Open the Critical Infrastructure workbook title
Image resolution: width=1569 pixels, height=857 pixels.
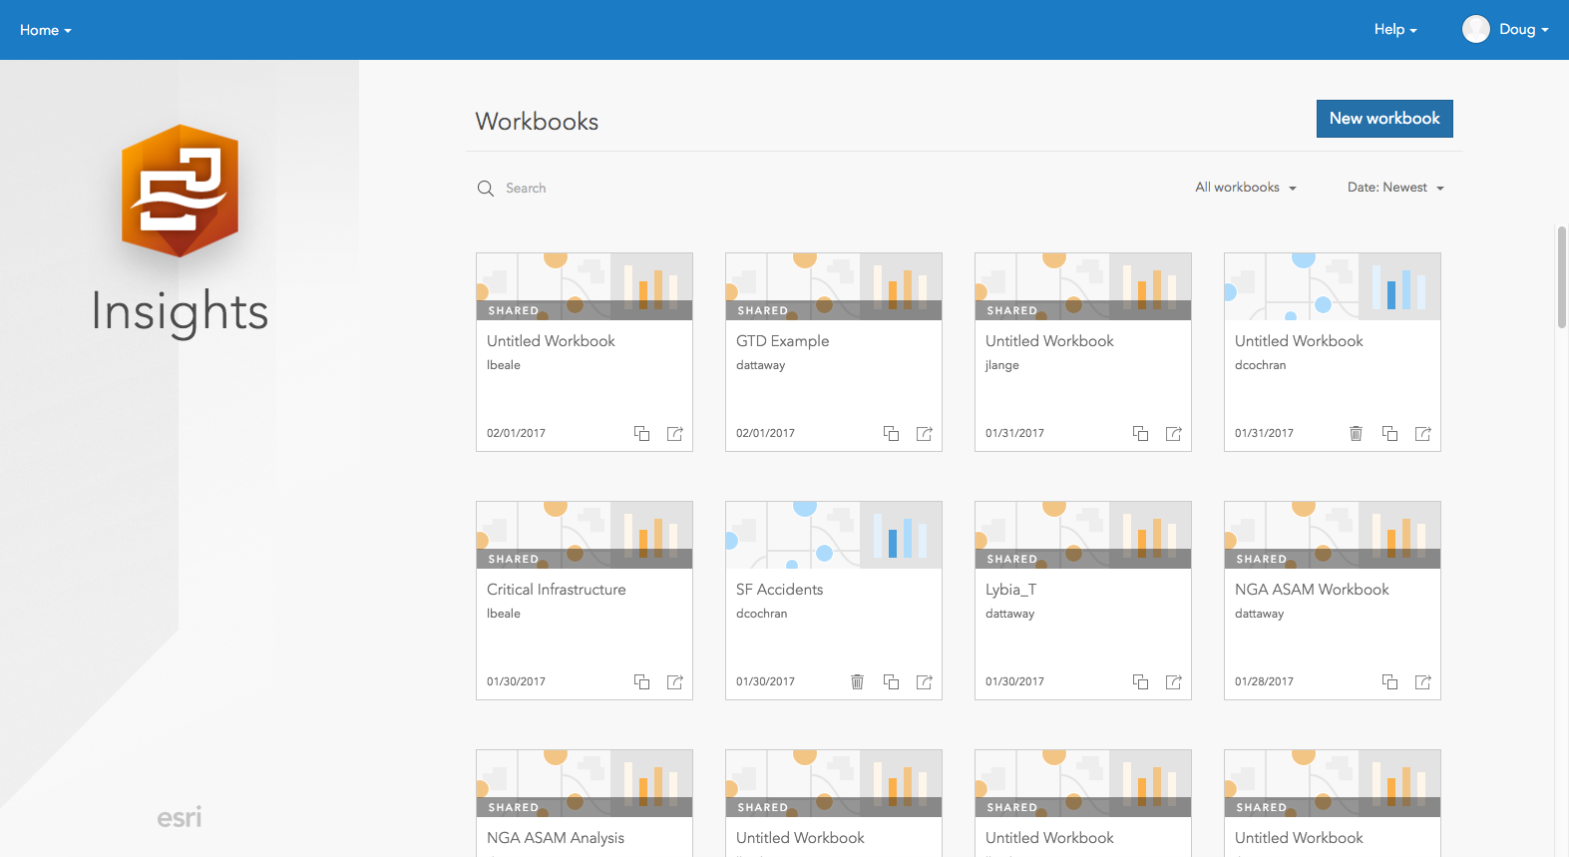point(557,590)
